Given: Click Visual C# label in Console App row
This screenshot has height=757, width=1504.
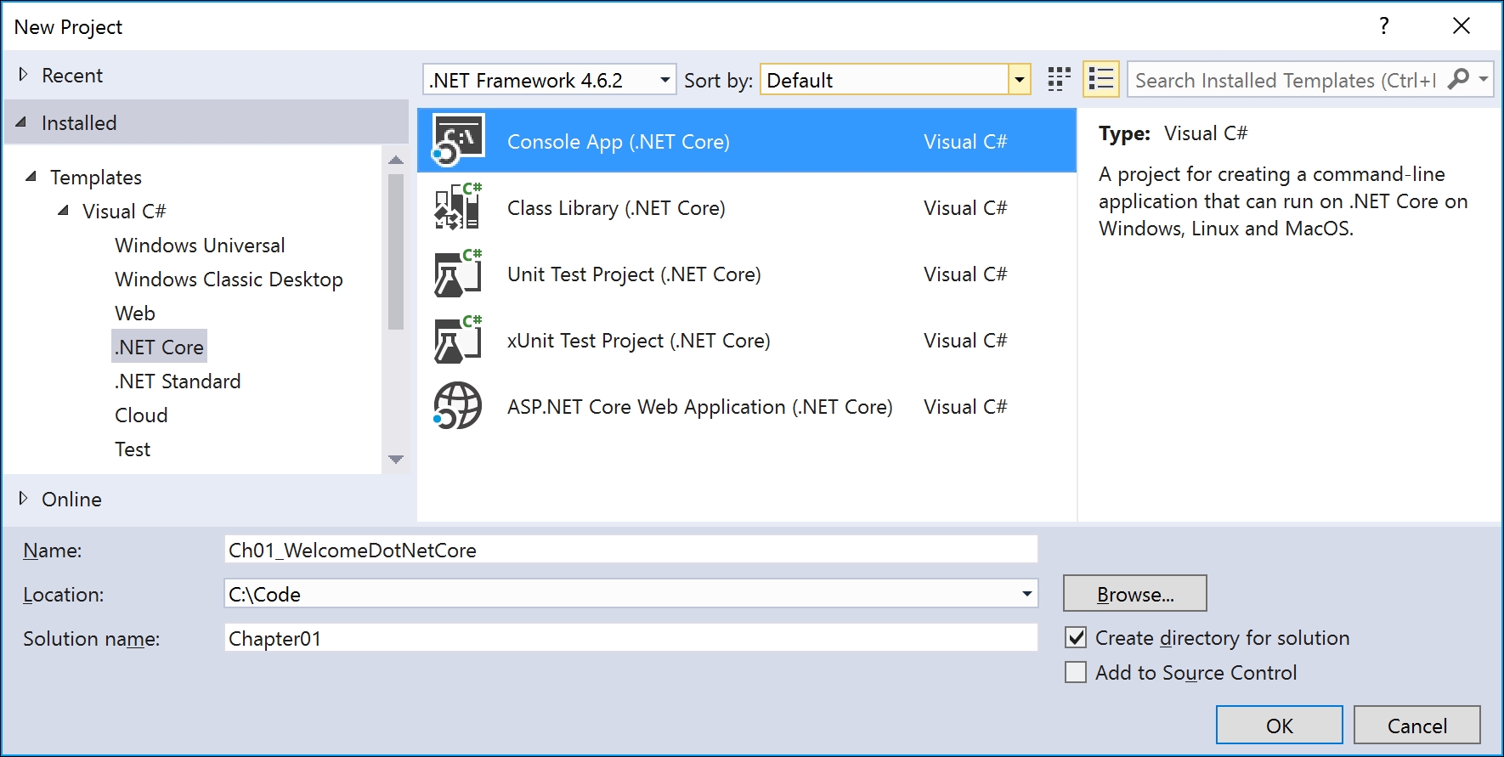Looking at the screenshot, I should pyautogui.click(x=964, y=141).
